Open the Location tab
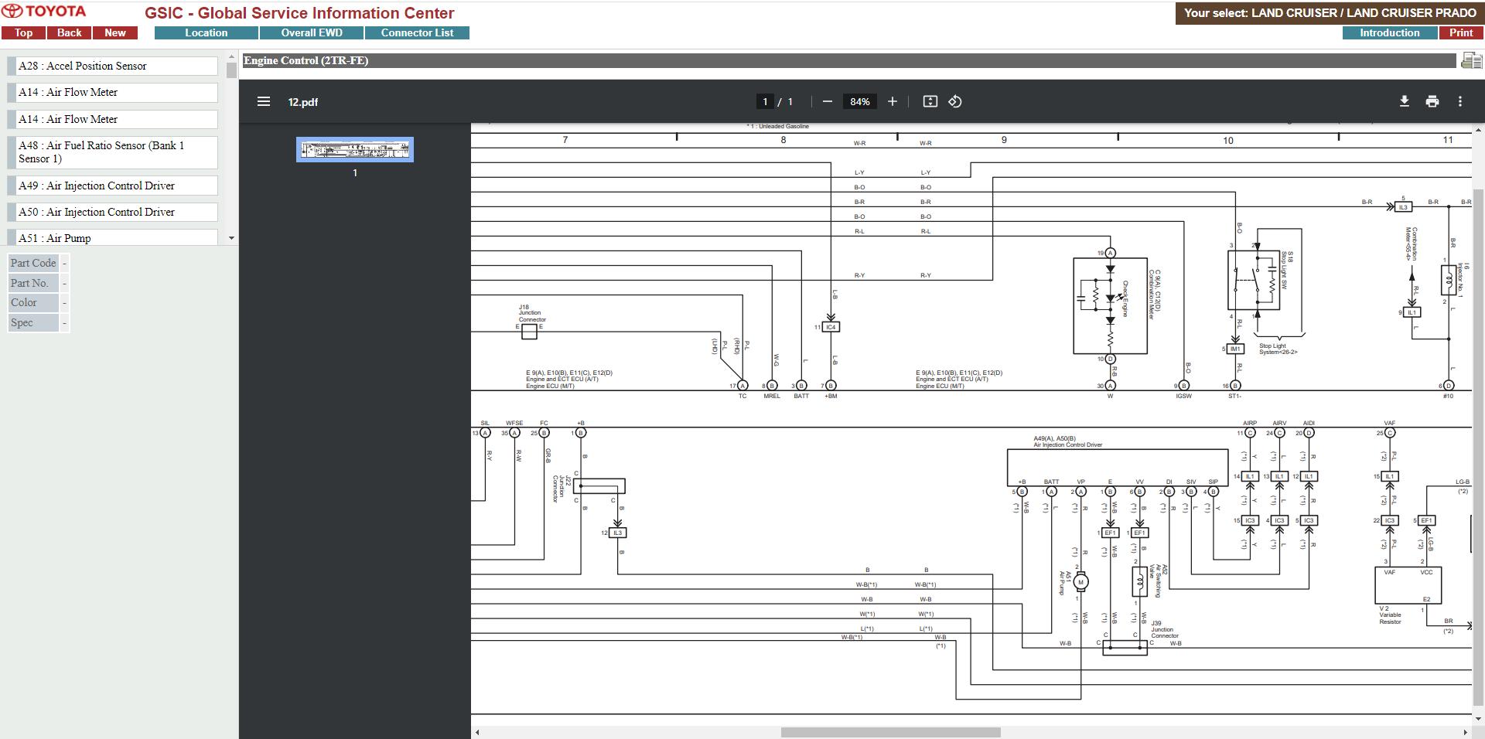 click(x=207, y=32)
